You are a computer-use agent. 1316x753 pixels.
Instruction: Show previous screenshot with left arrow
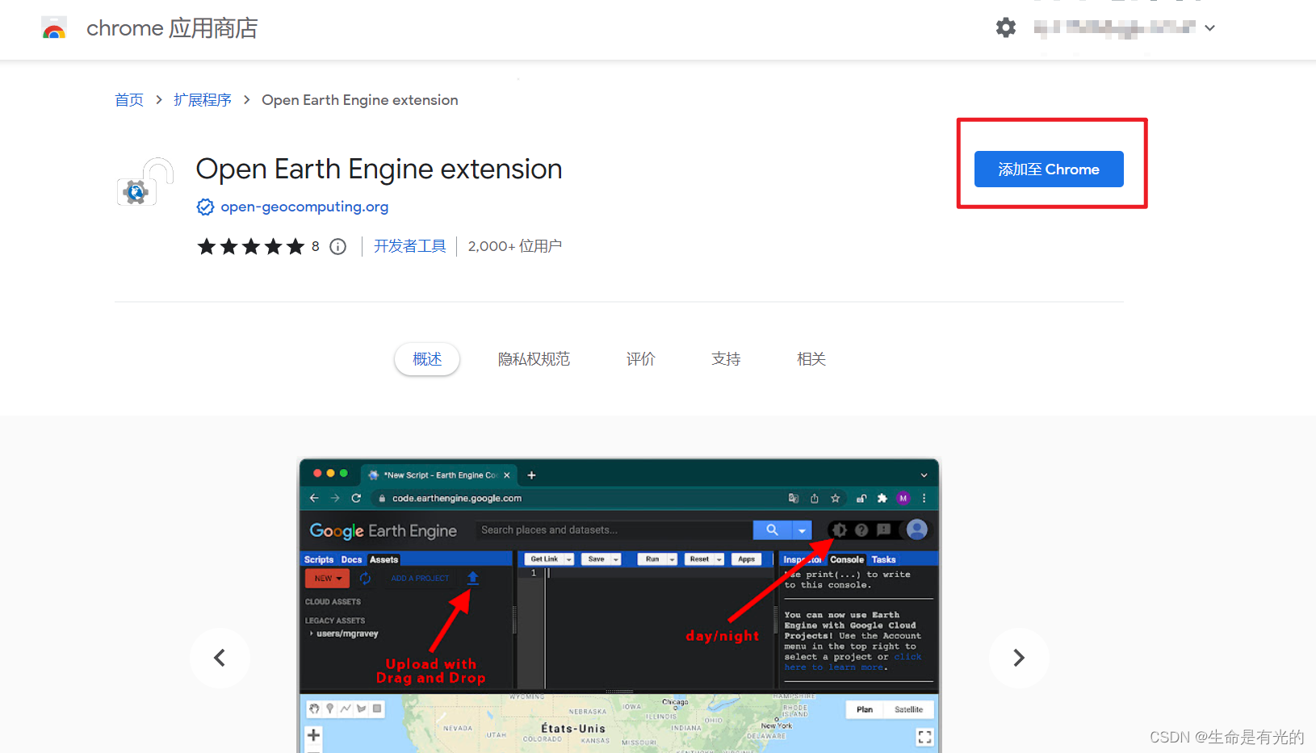pos(220,658)
